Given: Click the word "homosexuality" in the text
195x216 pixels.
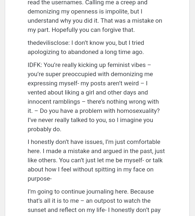Looking at the screenshot, I should (138, 111).
